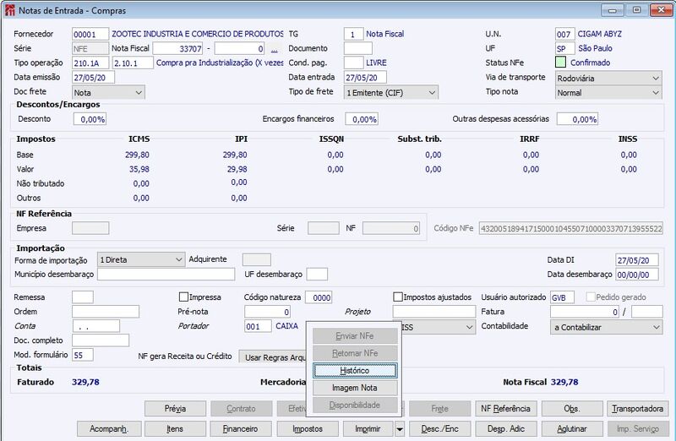676x441 pixels.
Task: Open the Contabilidade dropdown
Action: [607, 327]
